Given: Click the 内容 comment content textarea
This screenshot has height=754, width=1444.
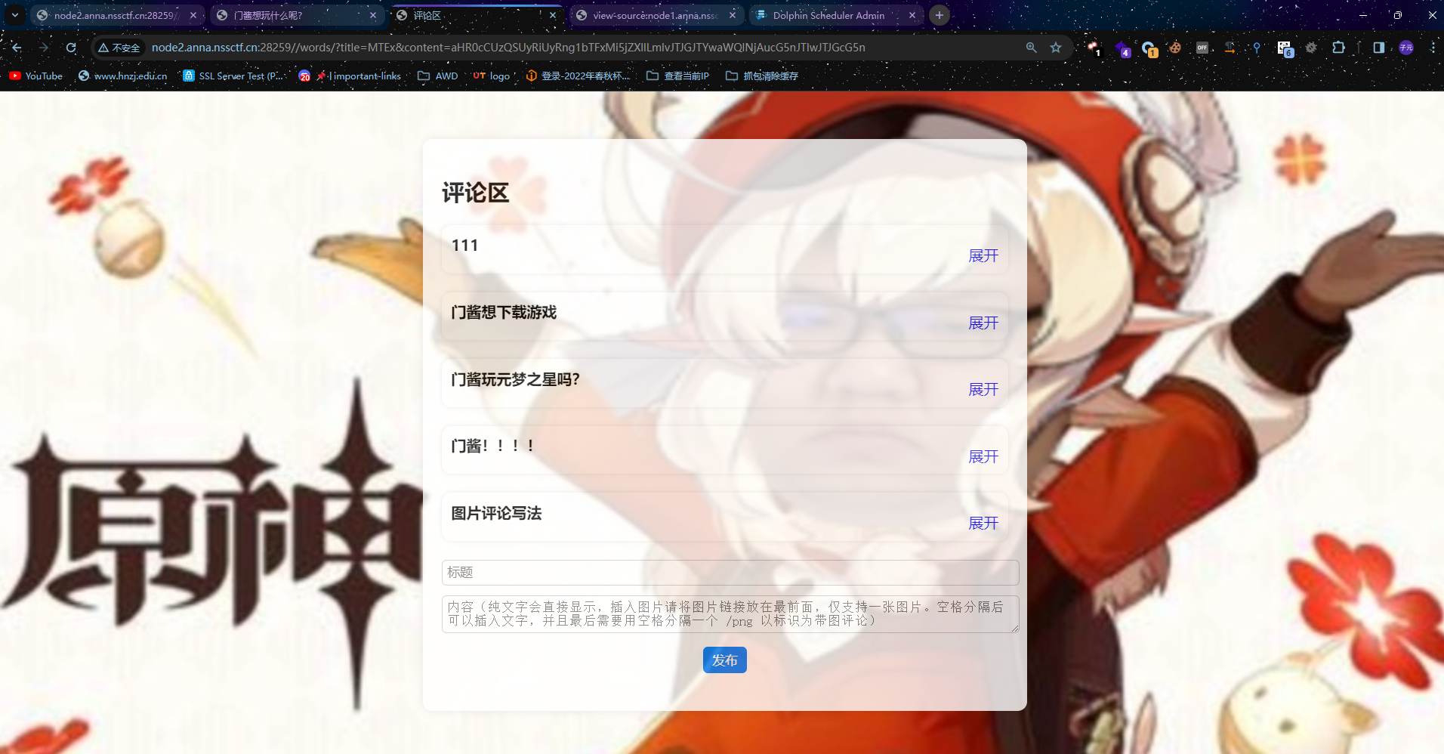Looking at the screenshot, I should (730, 614).
